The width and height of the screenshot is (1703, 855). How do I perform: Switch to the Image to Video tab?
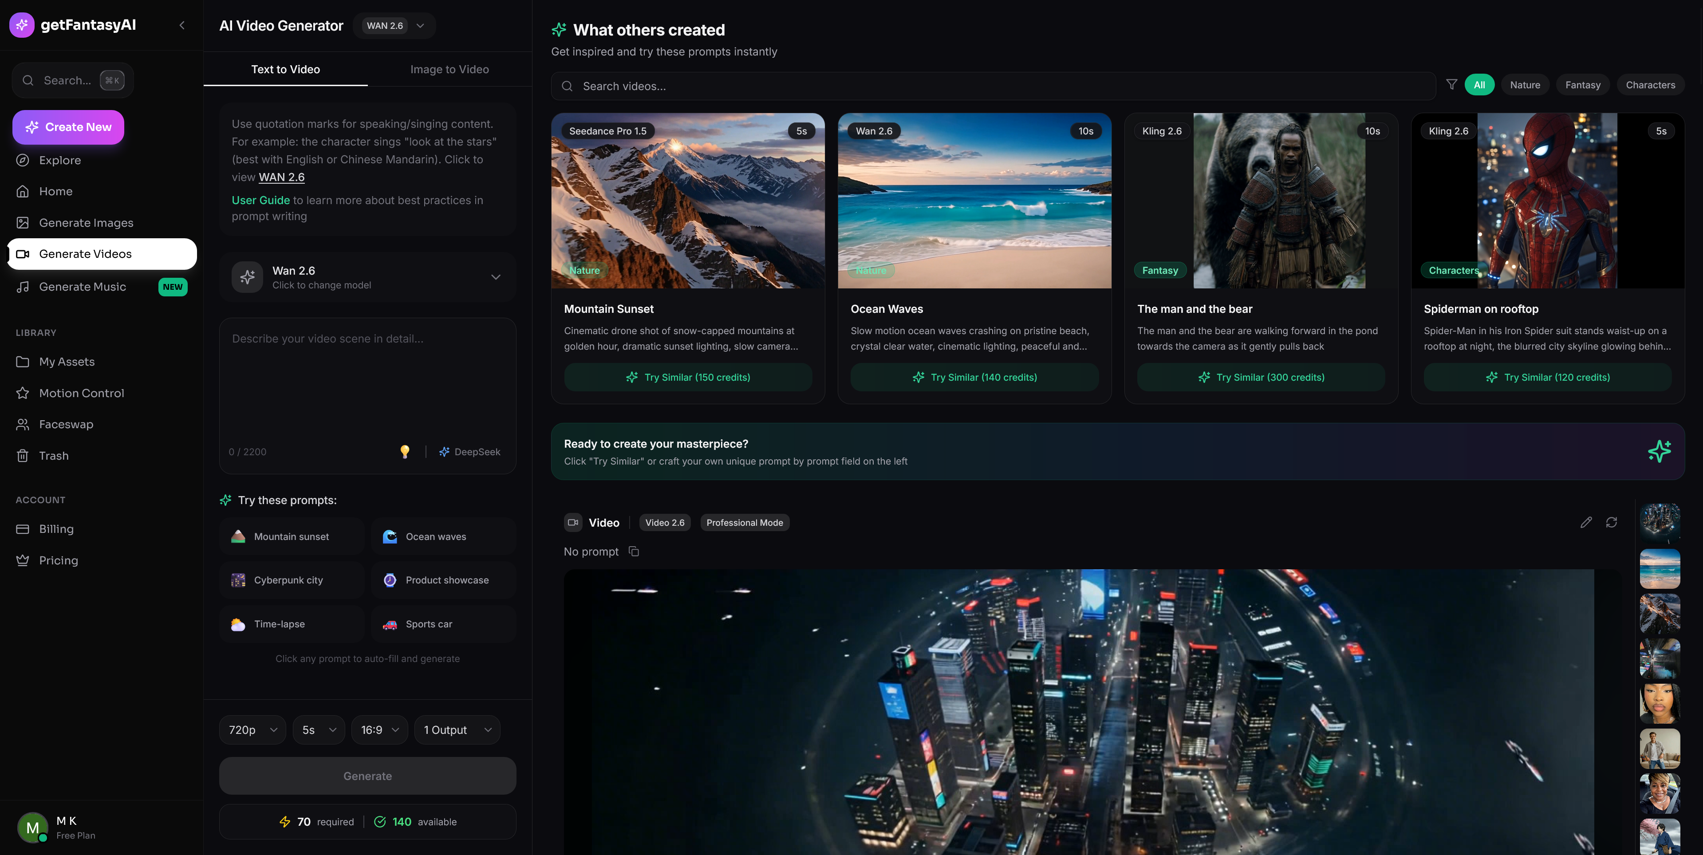(449, 69)
